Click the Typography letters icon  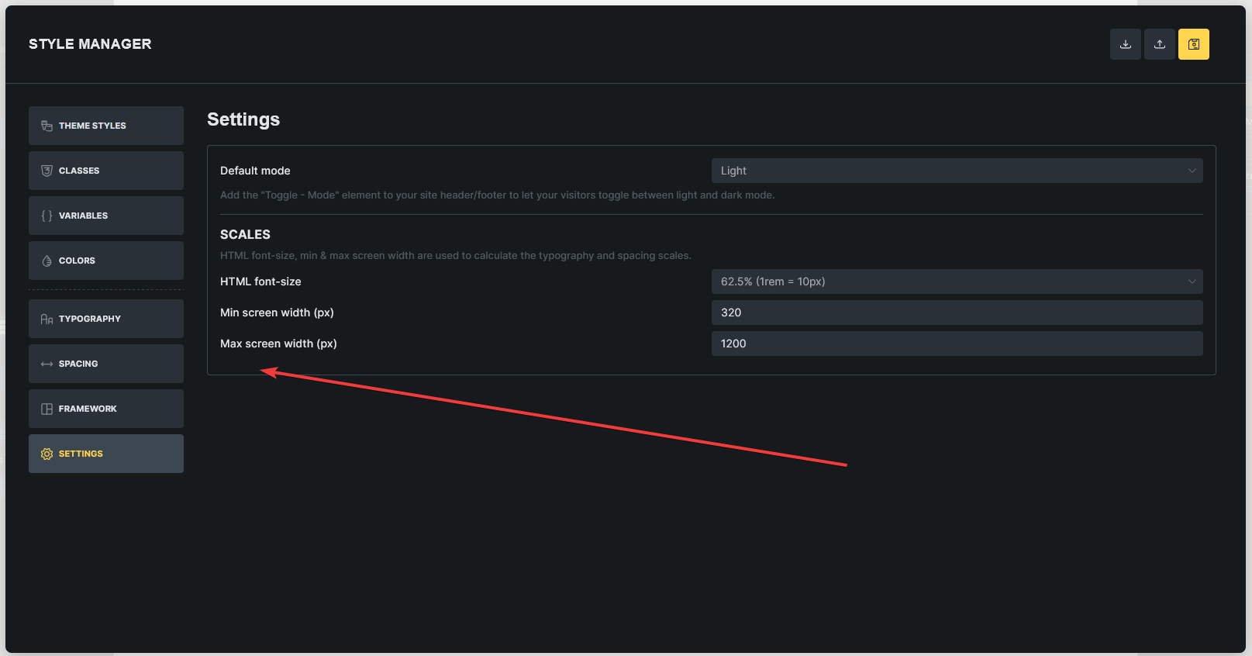47,319
